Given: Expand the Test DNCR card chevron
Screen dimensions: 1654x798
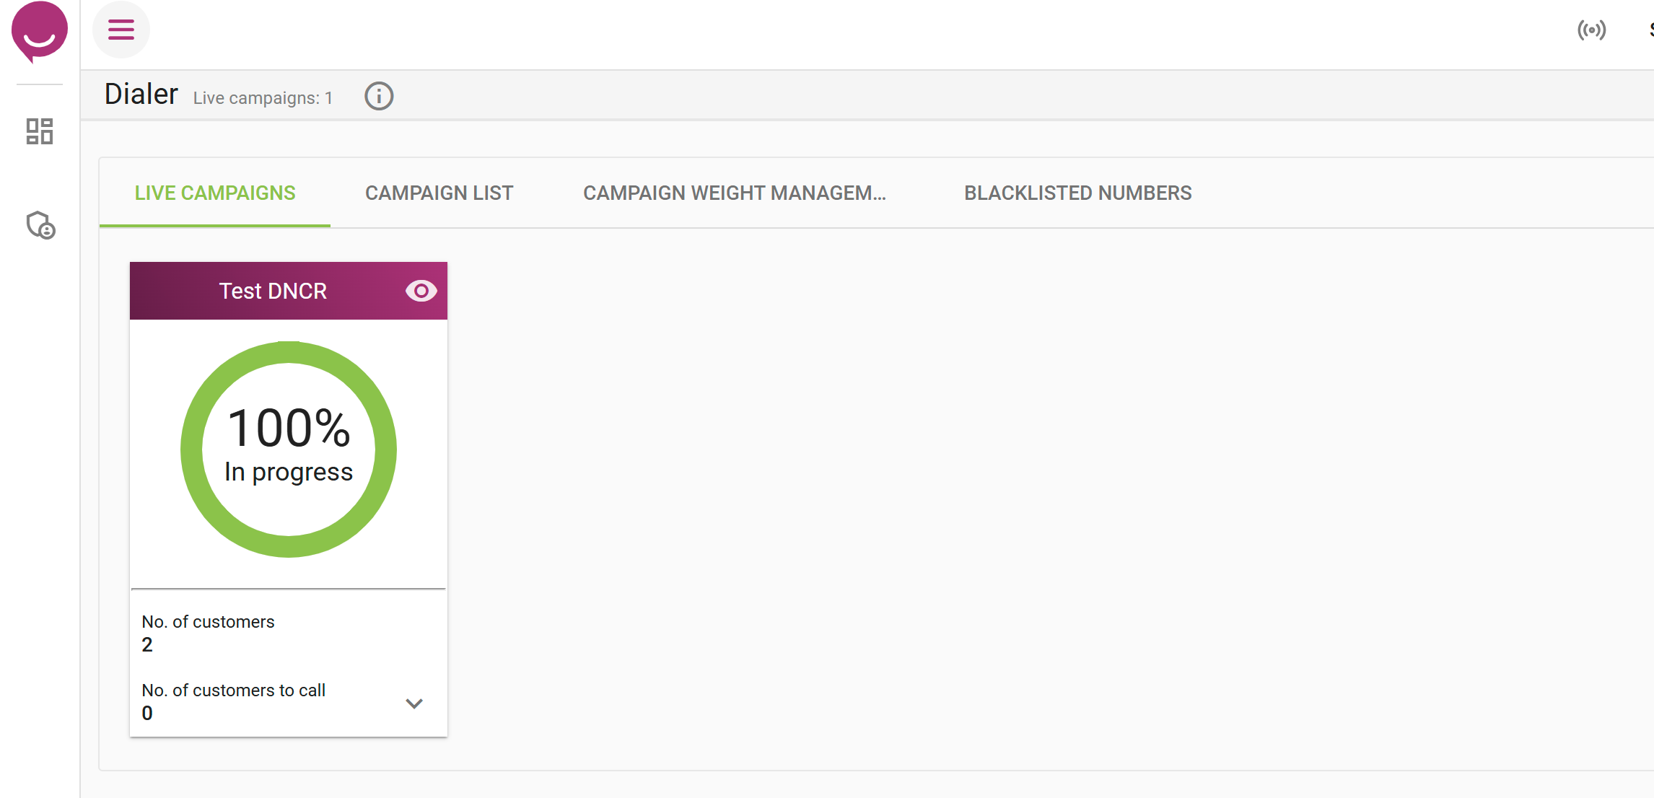Looking at the screenshot, I should point(414,703).
